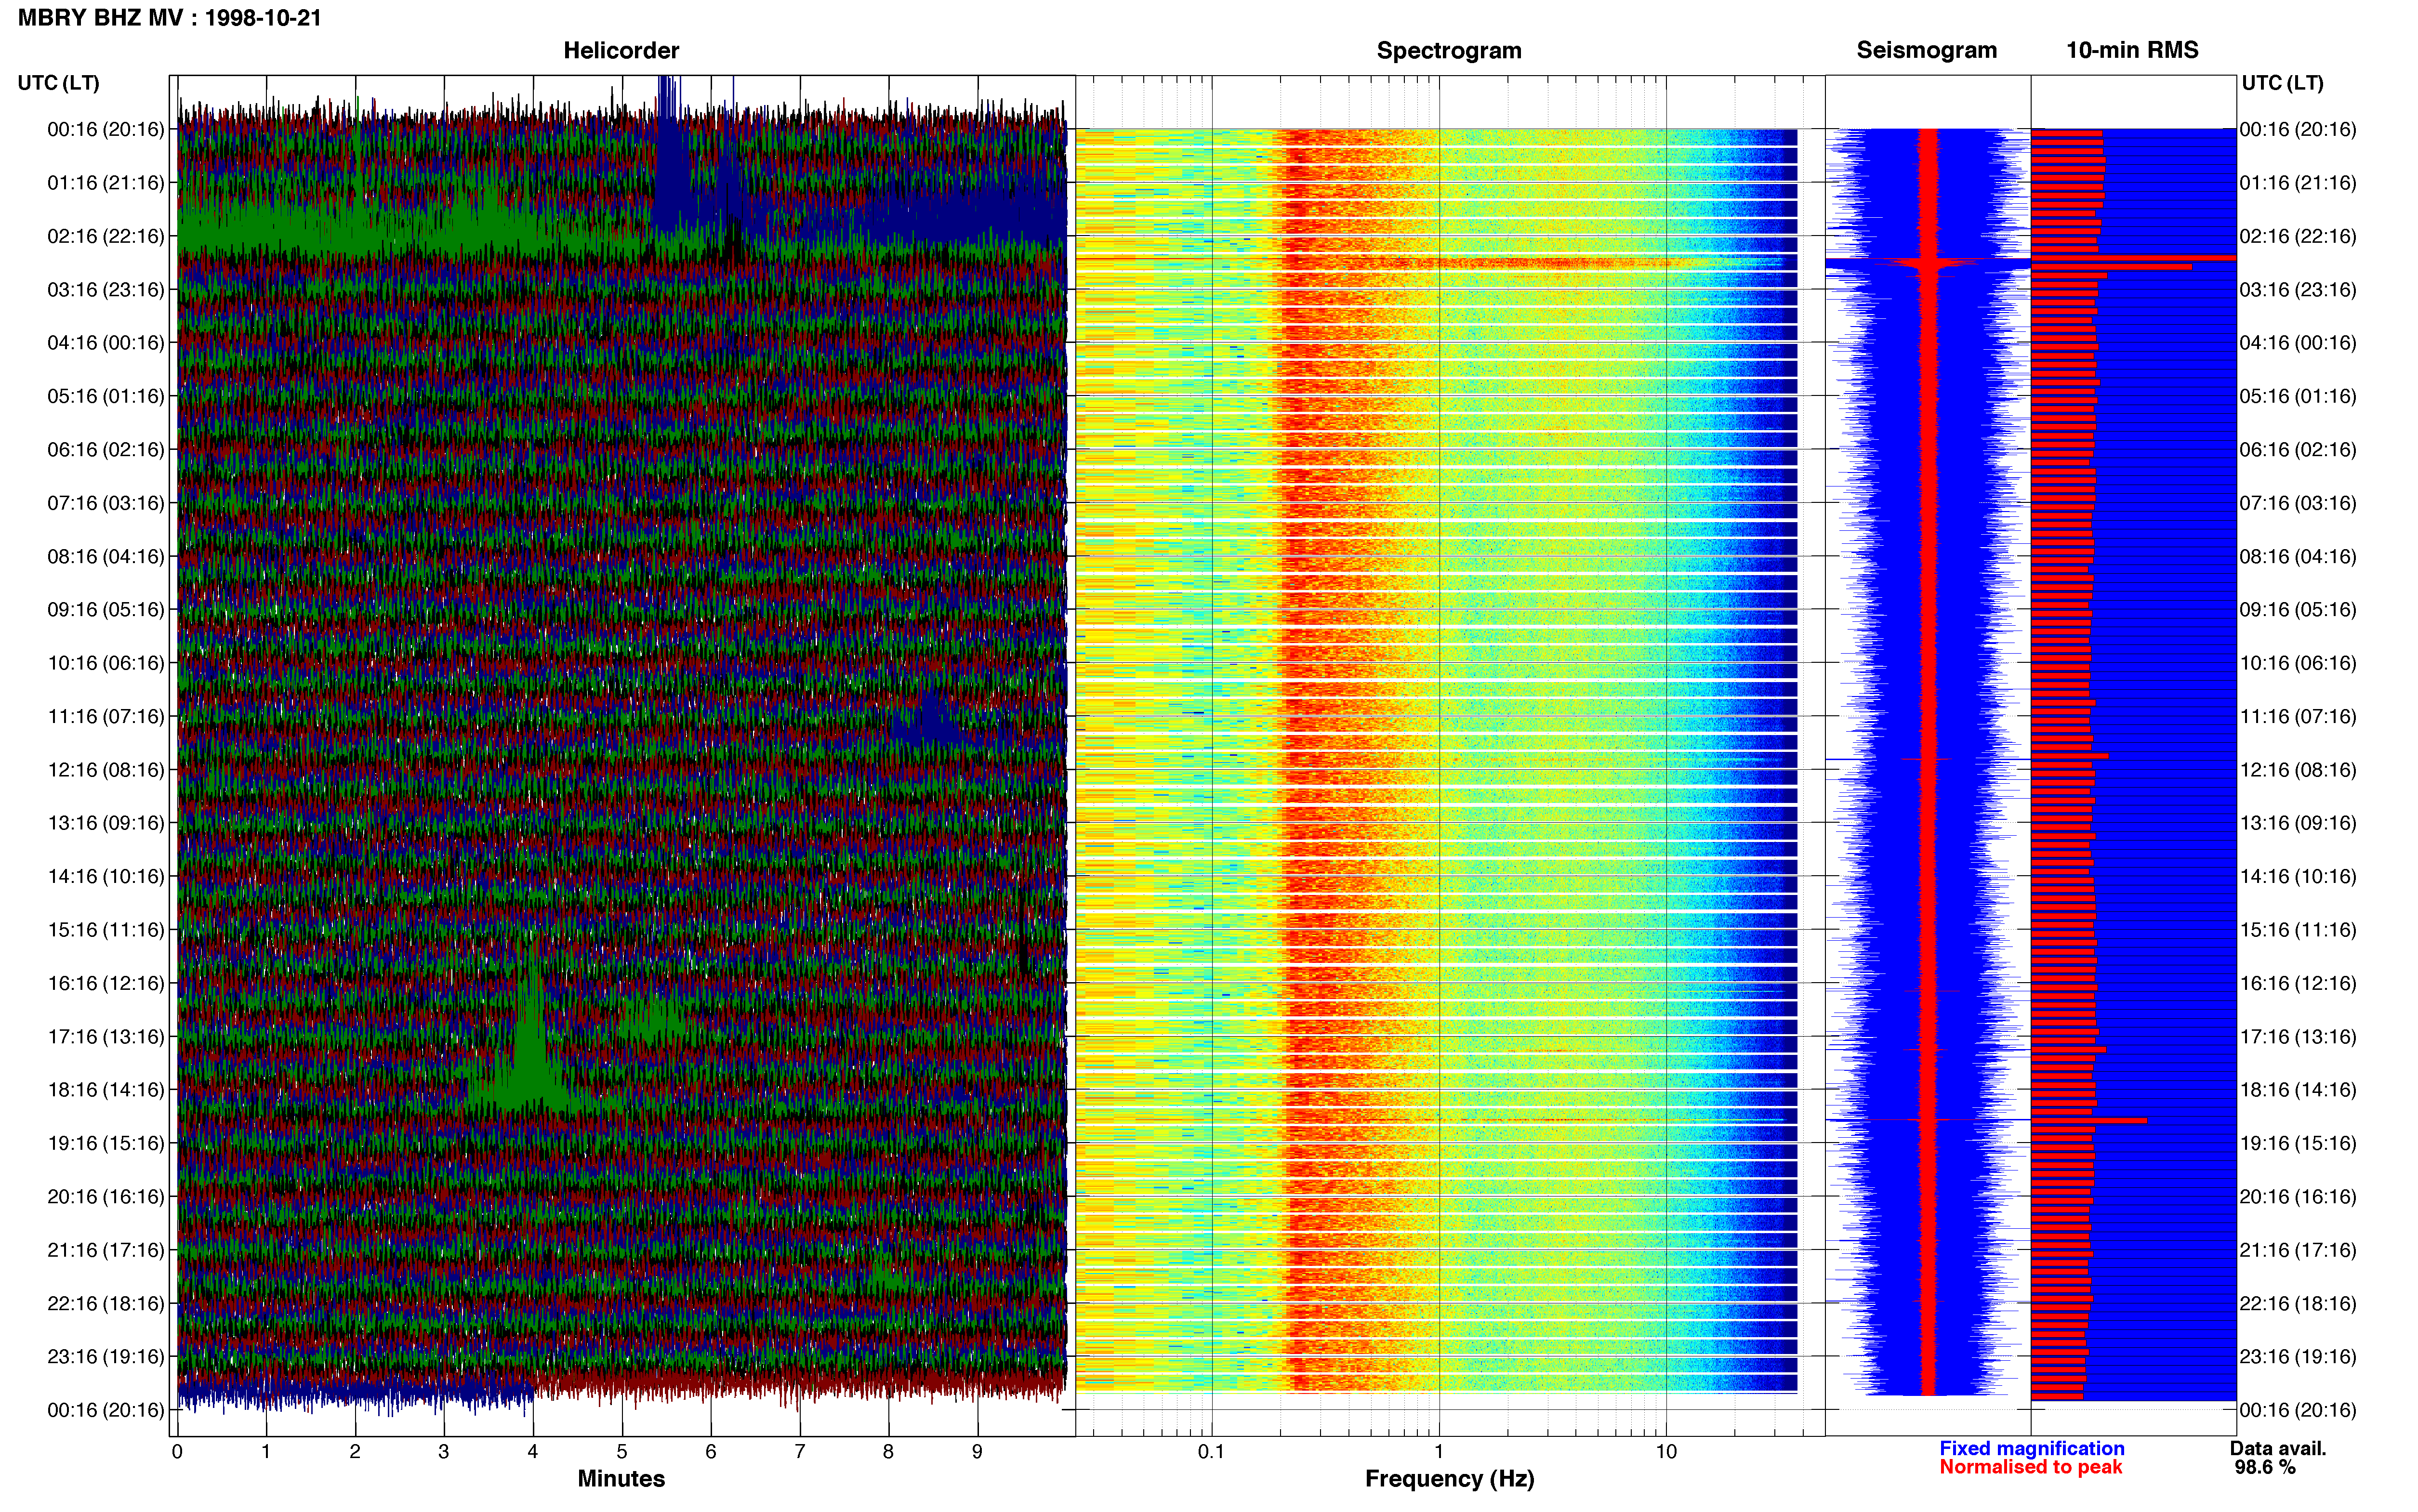Click the seismogram spike near 02:46
Image resolution: width=2418 pixels, height=1512 pixels.
[1928, 263]
